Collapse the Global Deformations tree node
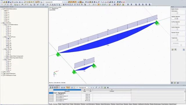This screenshot has height=105, width=186. pos(1,9)
